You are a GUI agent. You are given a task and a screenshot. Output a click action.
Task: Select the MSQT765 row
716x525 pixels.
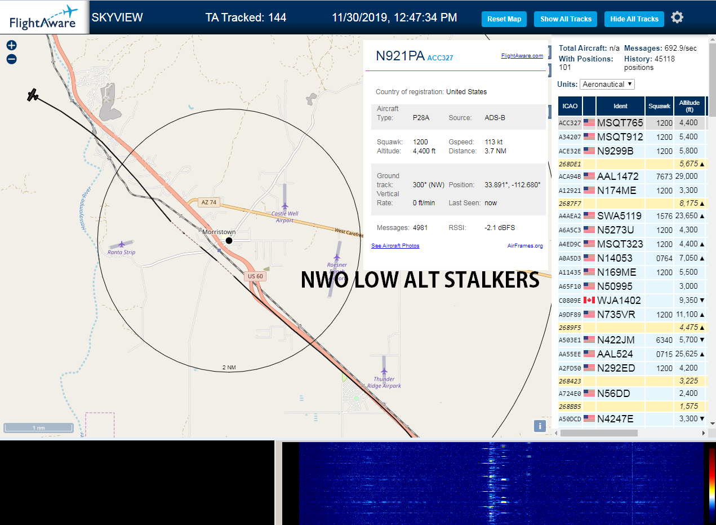[x=633, y=123]
